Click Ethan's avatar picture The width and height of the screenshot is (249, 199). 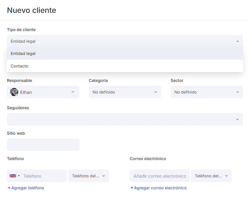point(14,92)
